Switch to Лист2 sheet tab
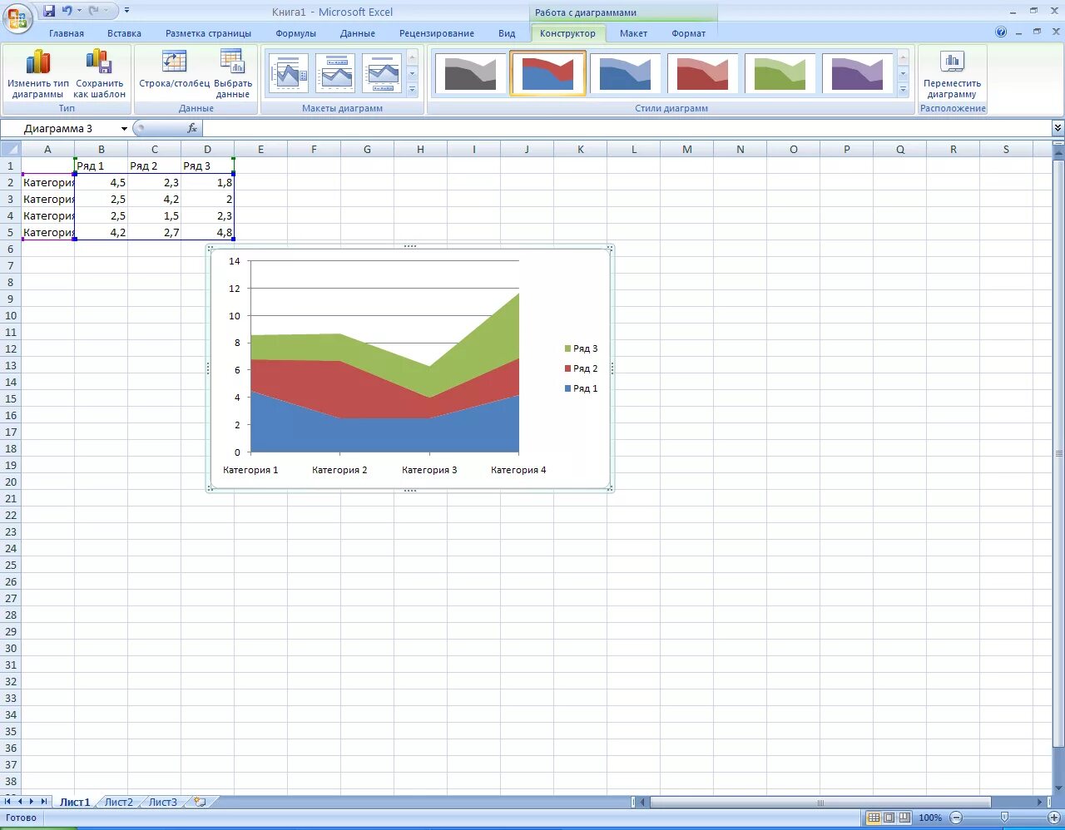Screen dimensions: 1065x830 click(x=118, y=802)
